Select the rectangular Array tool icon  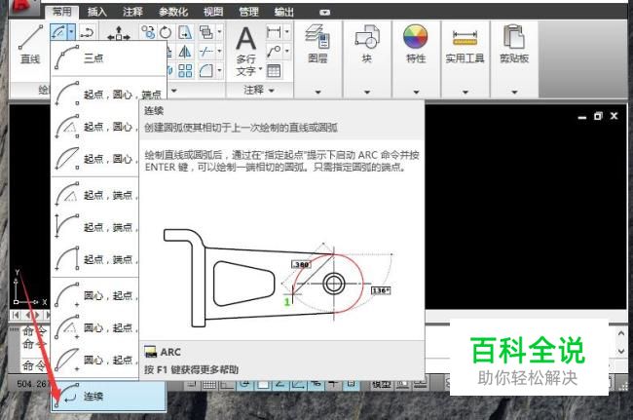coord(185,71)
